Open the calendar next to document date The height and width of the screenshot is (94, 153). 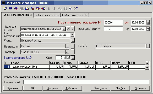pyautogui.click(x=148, y=22)
